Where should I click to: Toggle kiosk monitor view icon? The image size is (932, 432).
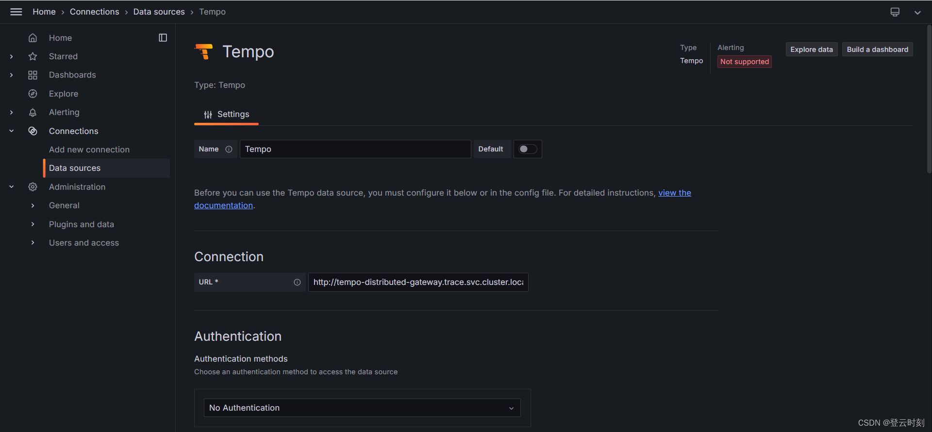[x=895, y=12]
